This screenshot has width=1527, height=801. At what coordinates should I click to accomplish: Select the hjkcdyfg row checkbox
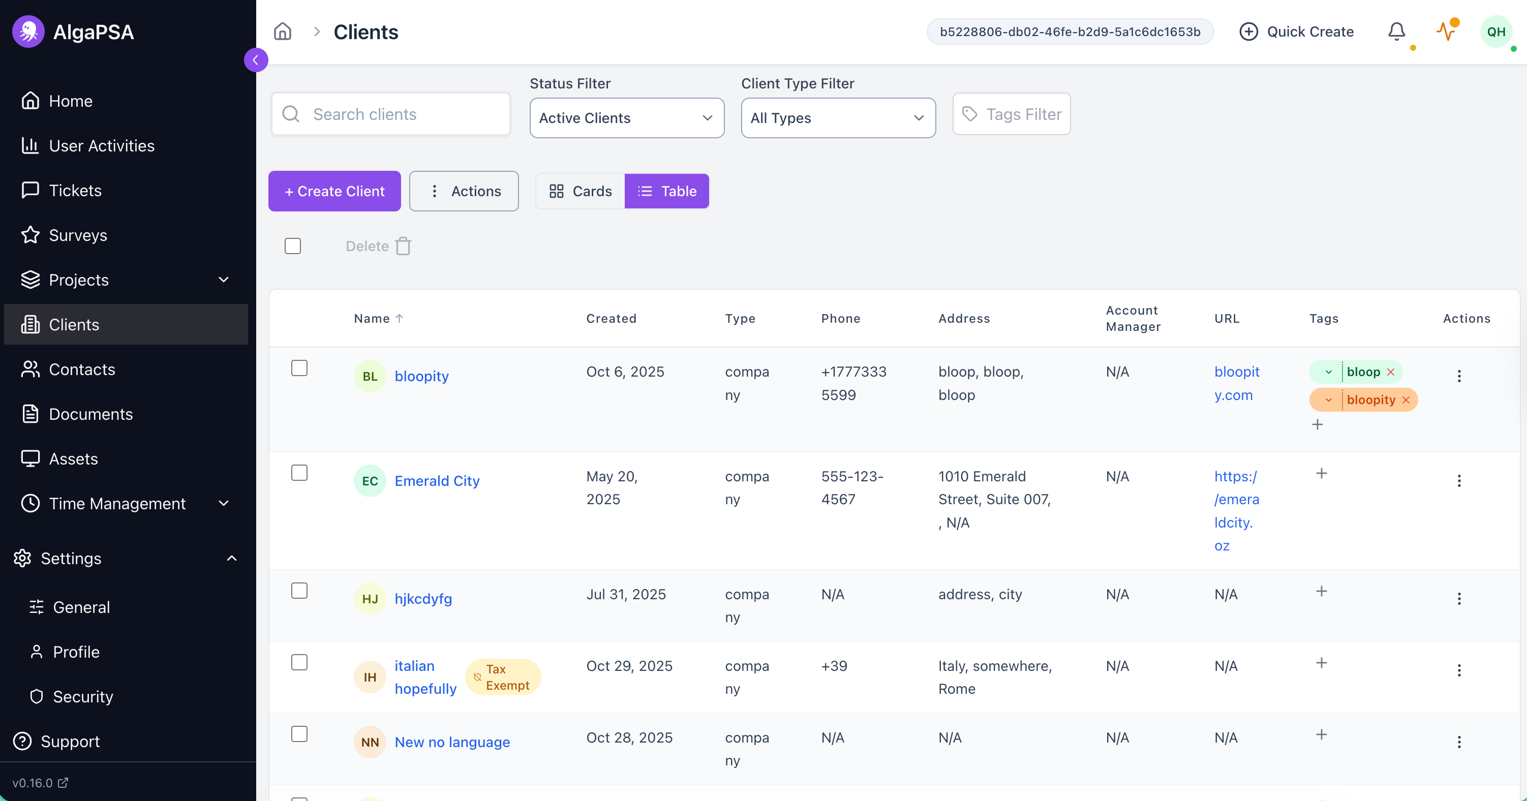coord(299,591)
